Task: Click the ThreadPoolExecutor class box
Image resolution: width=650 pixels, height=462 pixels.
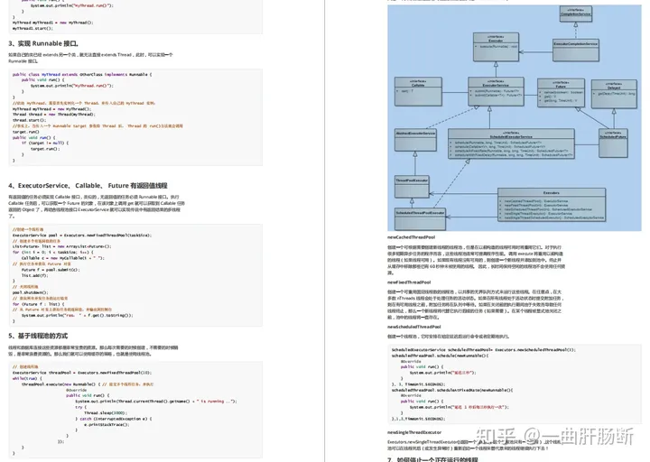Action: pos(412,187)
